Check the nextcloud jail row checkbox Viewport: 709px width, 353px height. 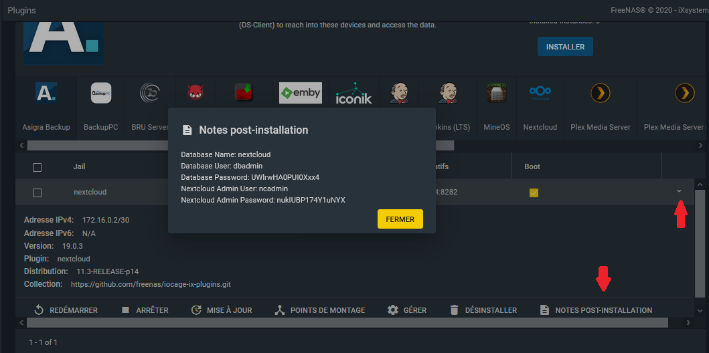tap(37, 193)
